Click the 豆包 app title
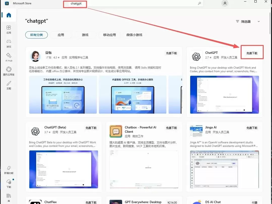 [x=48, y=53]
